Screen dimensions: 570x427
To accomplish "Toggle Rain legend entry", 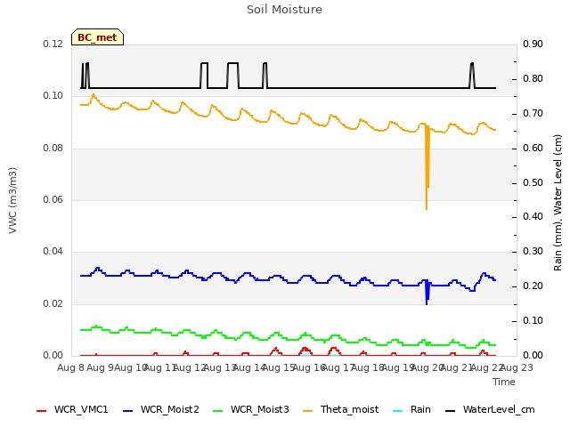I will (x=411, y=409).
